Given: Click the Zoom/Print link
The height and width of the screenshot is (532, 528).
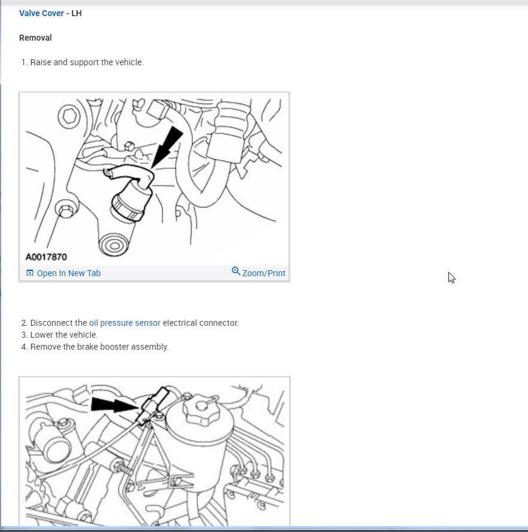Looking at the screenshot, I should click(x=263, y=273).
